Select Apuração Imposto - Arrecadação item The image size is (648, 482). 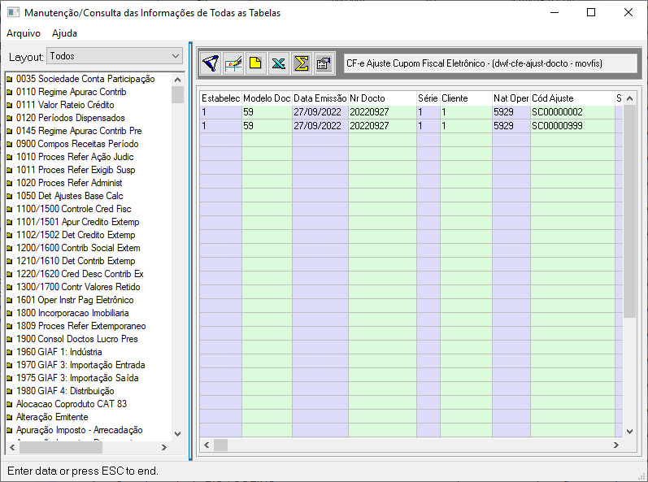coord(80,430)
